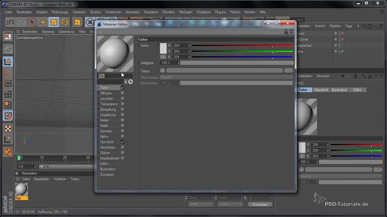387x217 pixels.
Task: Open Funktion menu in Materialien panel
Action: (x=60, y=179)
